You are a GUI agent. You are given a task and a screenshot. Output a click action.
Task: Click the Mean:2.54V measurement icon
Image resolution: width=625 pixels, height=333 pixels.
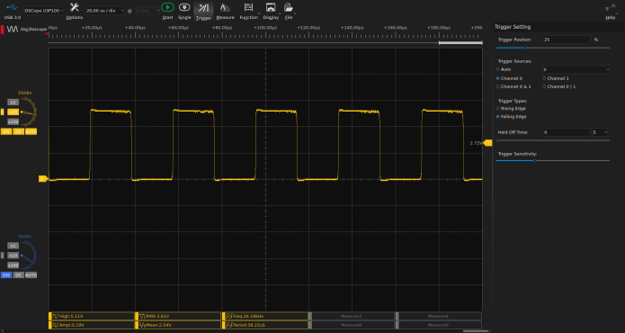click(x=142, y=325)
